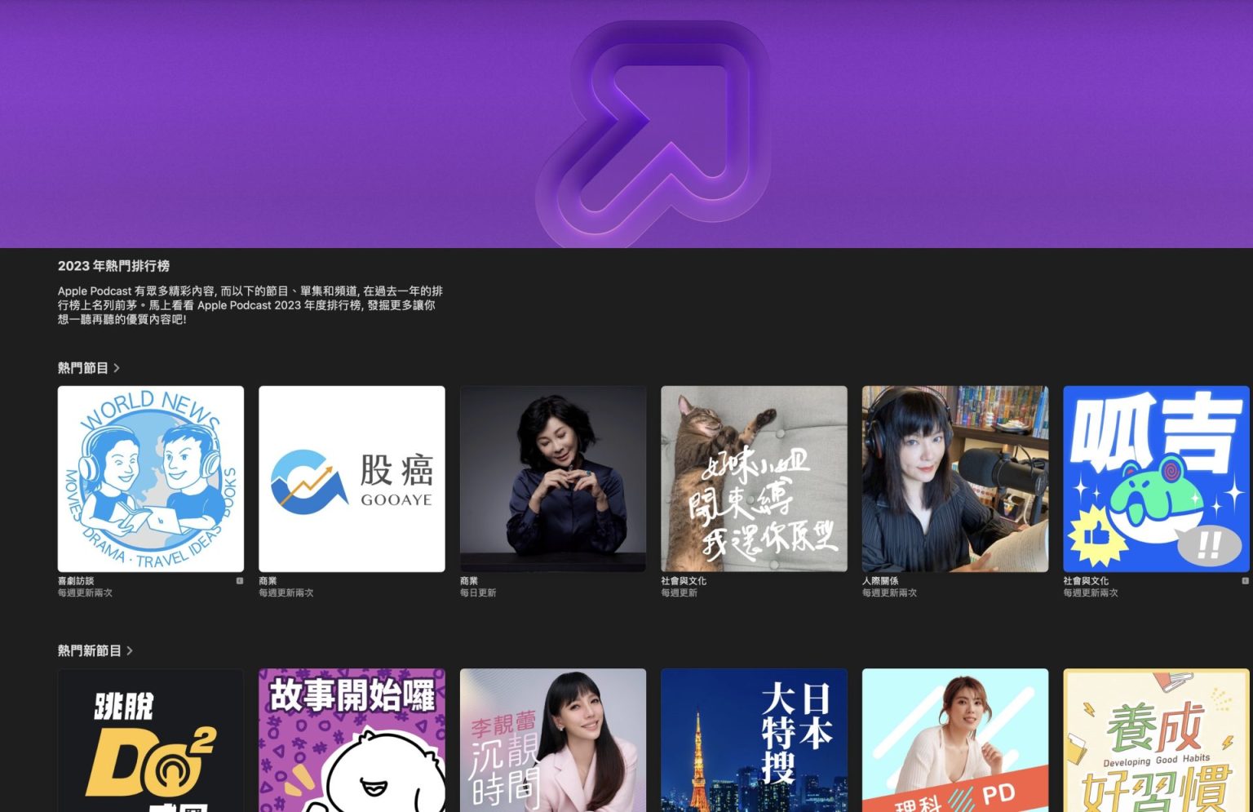Click 社會與文化 label under the cat artwork
This screenshot has height=812, width=1253.
(x=684, y=581)
